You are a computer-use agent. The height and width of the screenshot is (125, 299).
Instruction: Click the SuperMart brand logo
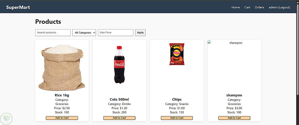(18, 7)
